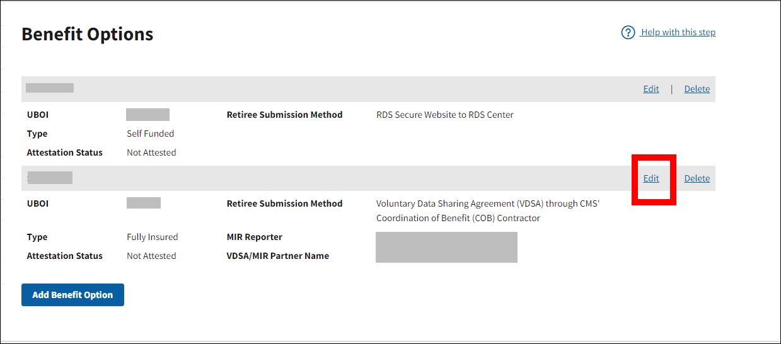Click the Benefit Options page heading

(87, 34)
